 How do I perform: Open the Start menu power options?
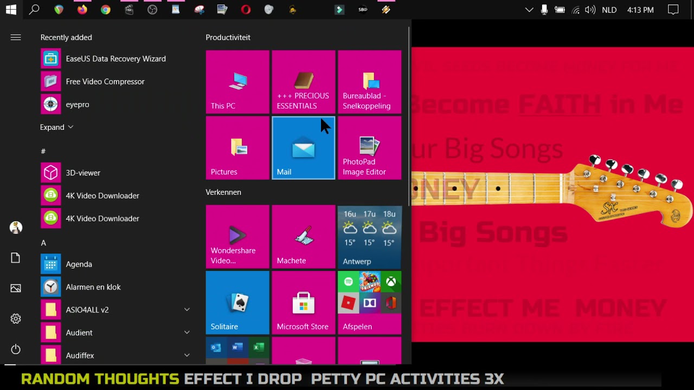16,349
